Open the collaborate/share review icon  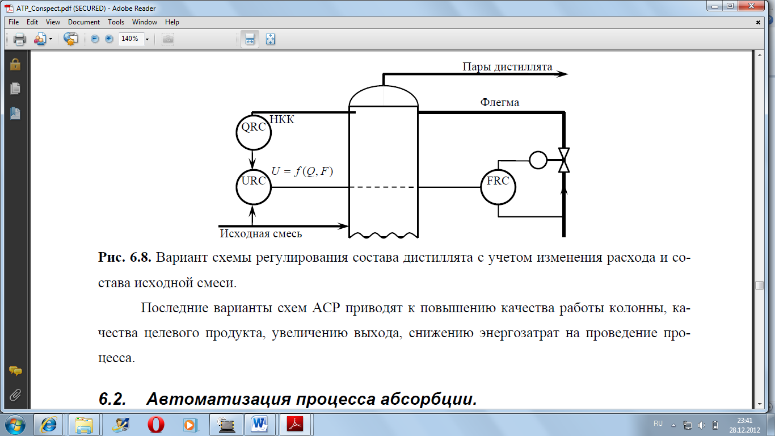point(39,39)
